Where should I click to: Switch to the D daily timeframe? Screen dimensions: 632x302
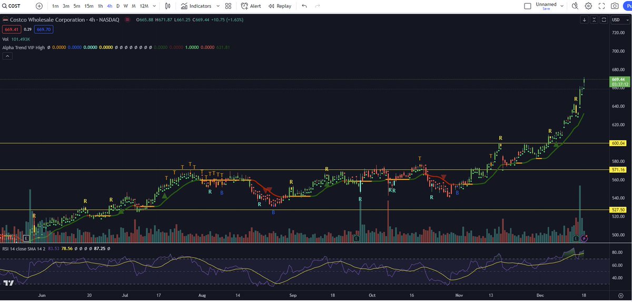click(x=117, y=6)
